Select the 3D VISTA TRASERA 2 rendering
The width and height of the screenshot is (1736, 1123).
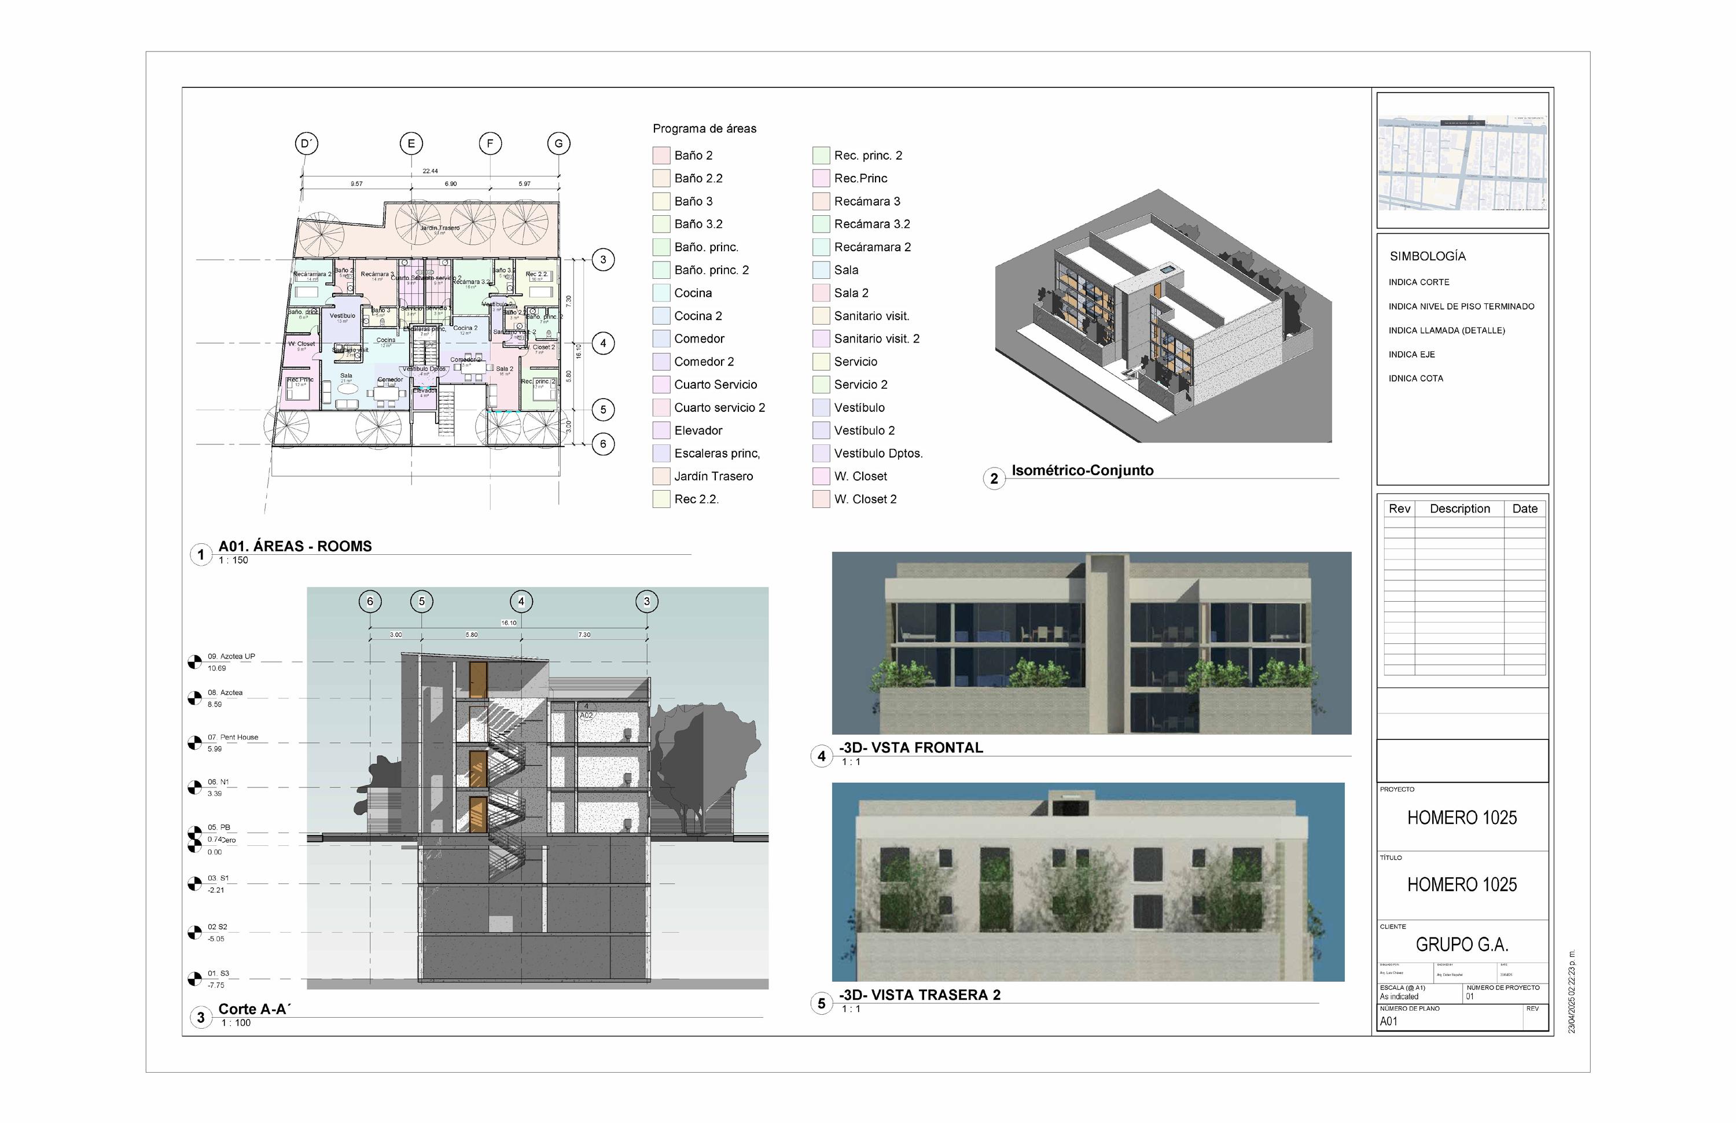pos(1087,882)
